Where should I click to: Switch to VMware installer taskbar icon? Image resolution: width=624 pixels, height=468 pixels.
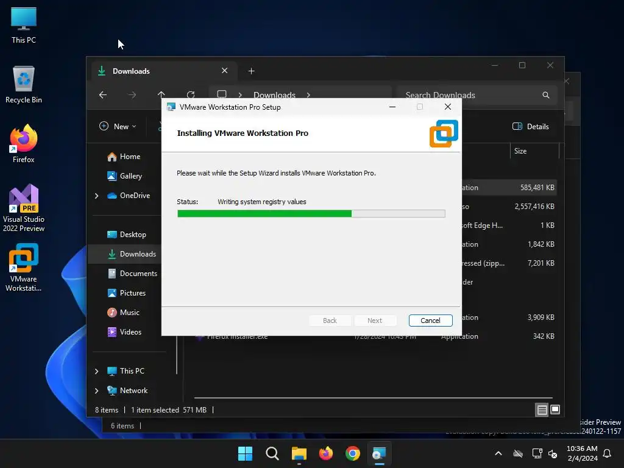click(379, 453)
